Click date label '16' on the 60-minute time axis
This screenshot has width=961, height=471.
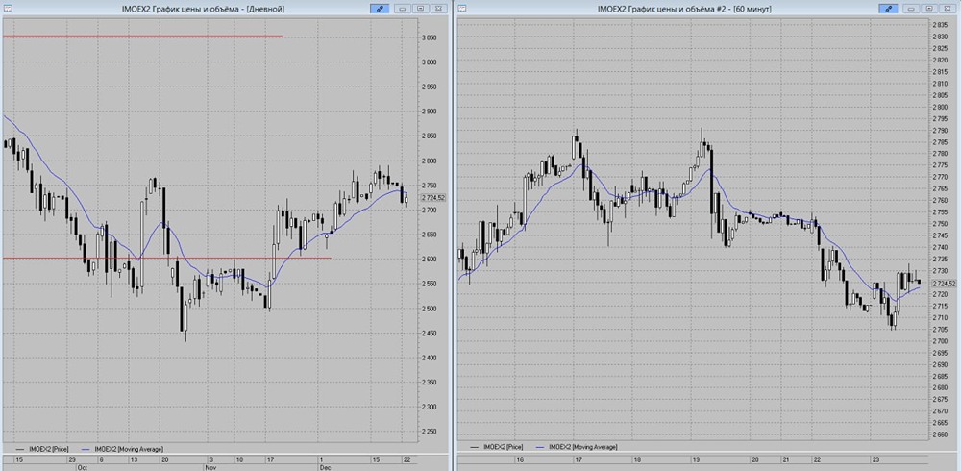(x=519, y=459)
